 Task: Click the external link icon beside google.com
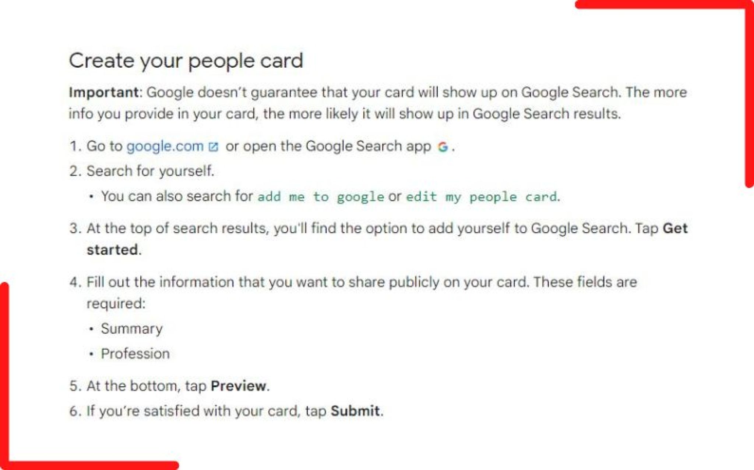pos(213,147)
